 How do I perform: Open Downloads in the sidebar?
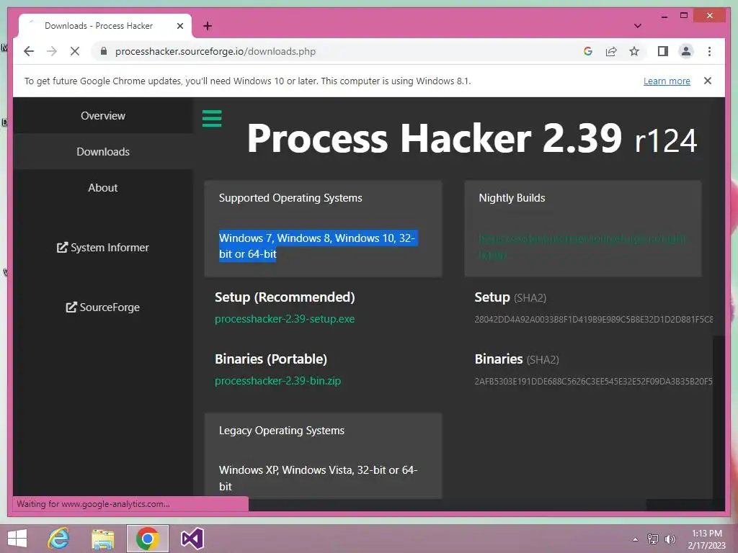(x=102, y=151)
